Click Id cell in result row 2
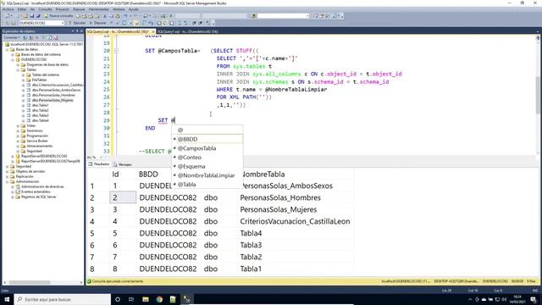Screen dimensions: 542x305 (123, 197)
